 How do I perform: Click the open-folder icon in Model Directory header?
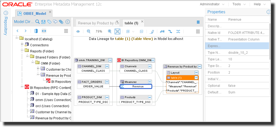pyautogui.click(x=43, y=22)
